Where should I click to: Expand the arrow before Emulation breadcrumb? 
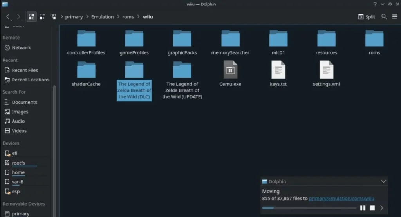point(87,16)
